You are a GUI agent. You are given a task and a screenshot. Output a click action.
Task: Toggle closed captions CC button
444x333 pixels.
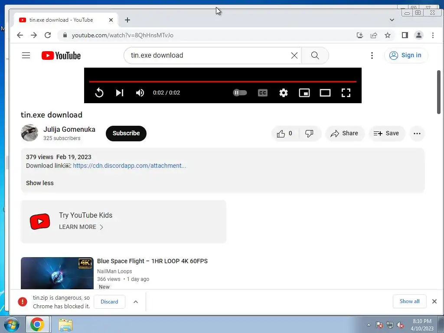click(x=262, y=93)
